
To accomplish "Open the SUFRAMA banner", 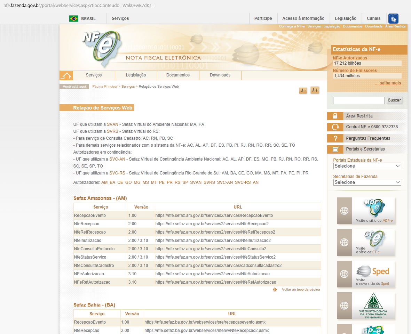I will click(366, 306).
